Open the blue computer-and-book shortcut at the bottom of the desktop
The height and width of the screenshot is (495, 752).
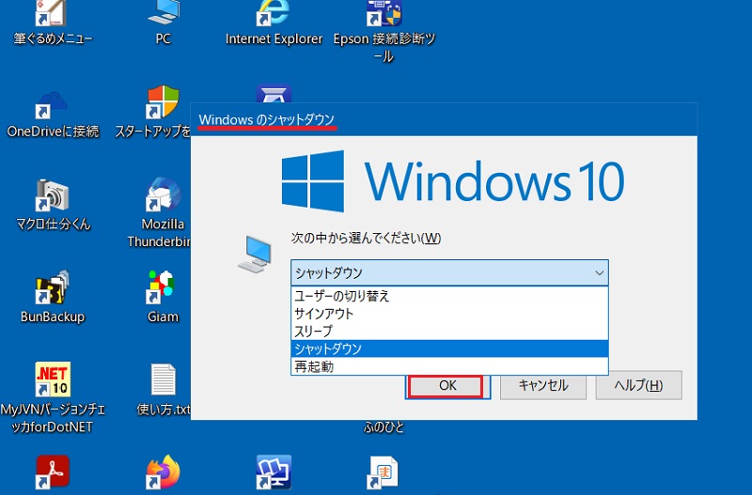(274, 472)
